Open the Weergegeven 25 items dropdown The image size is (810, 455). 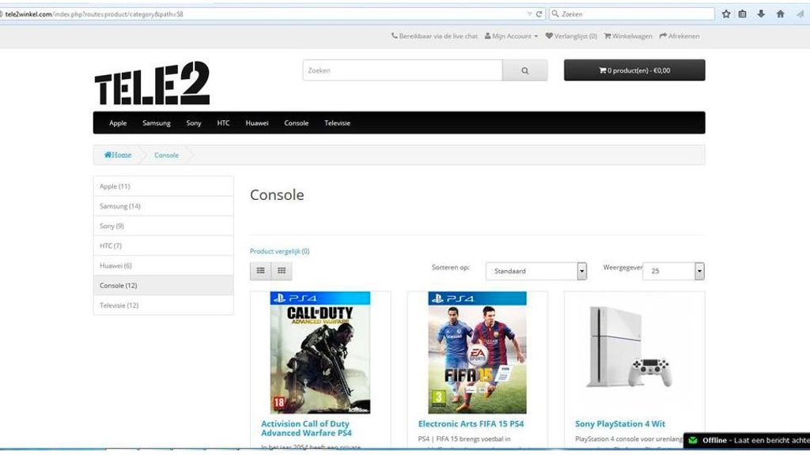672,271
